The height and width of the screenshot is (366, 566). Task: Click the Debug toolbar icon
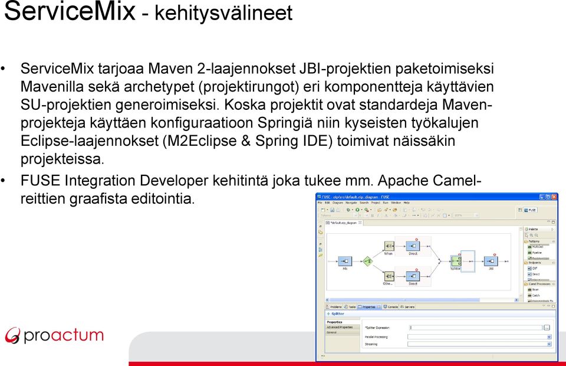coord(348,210)
